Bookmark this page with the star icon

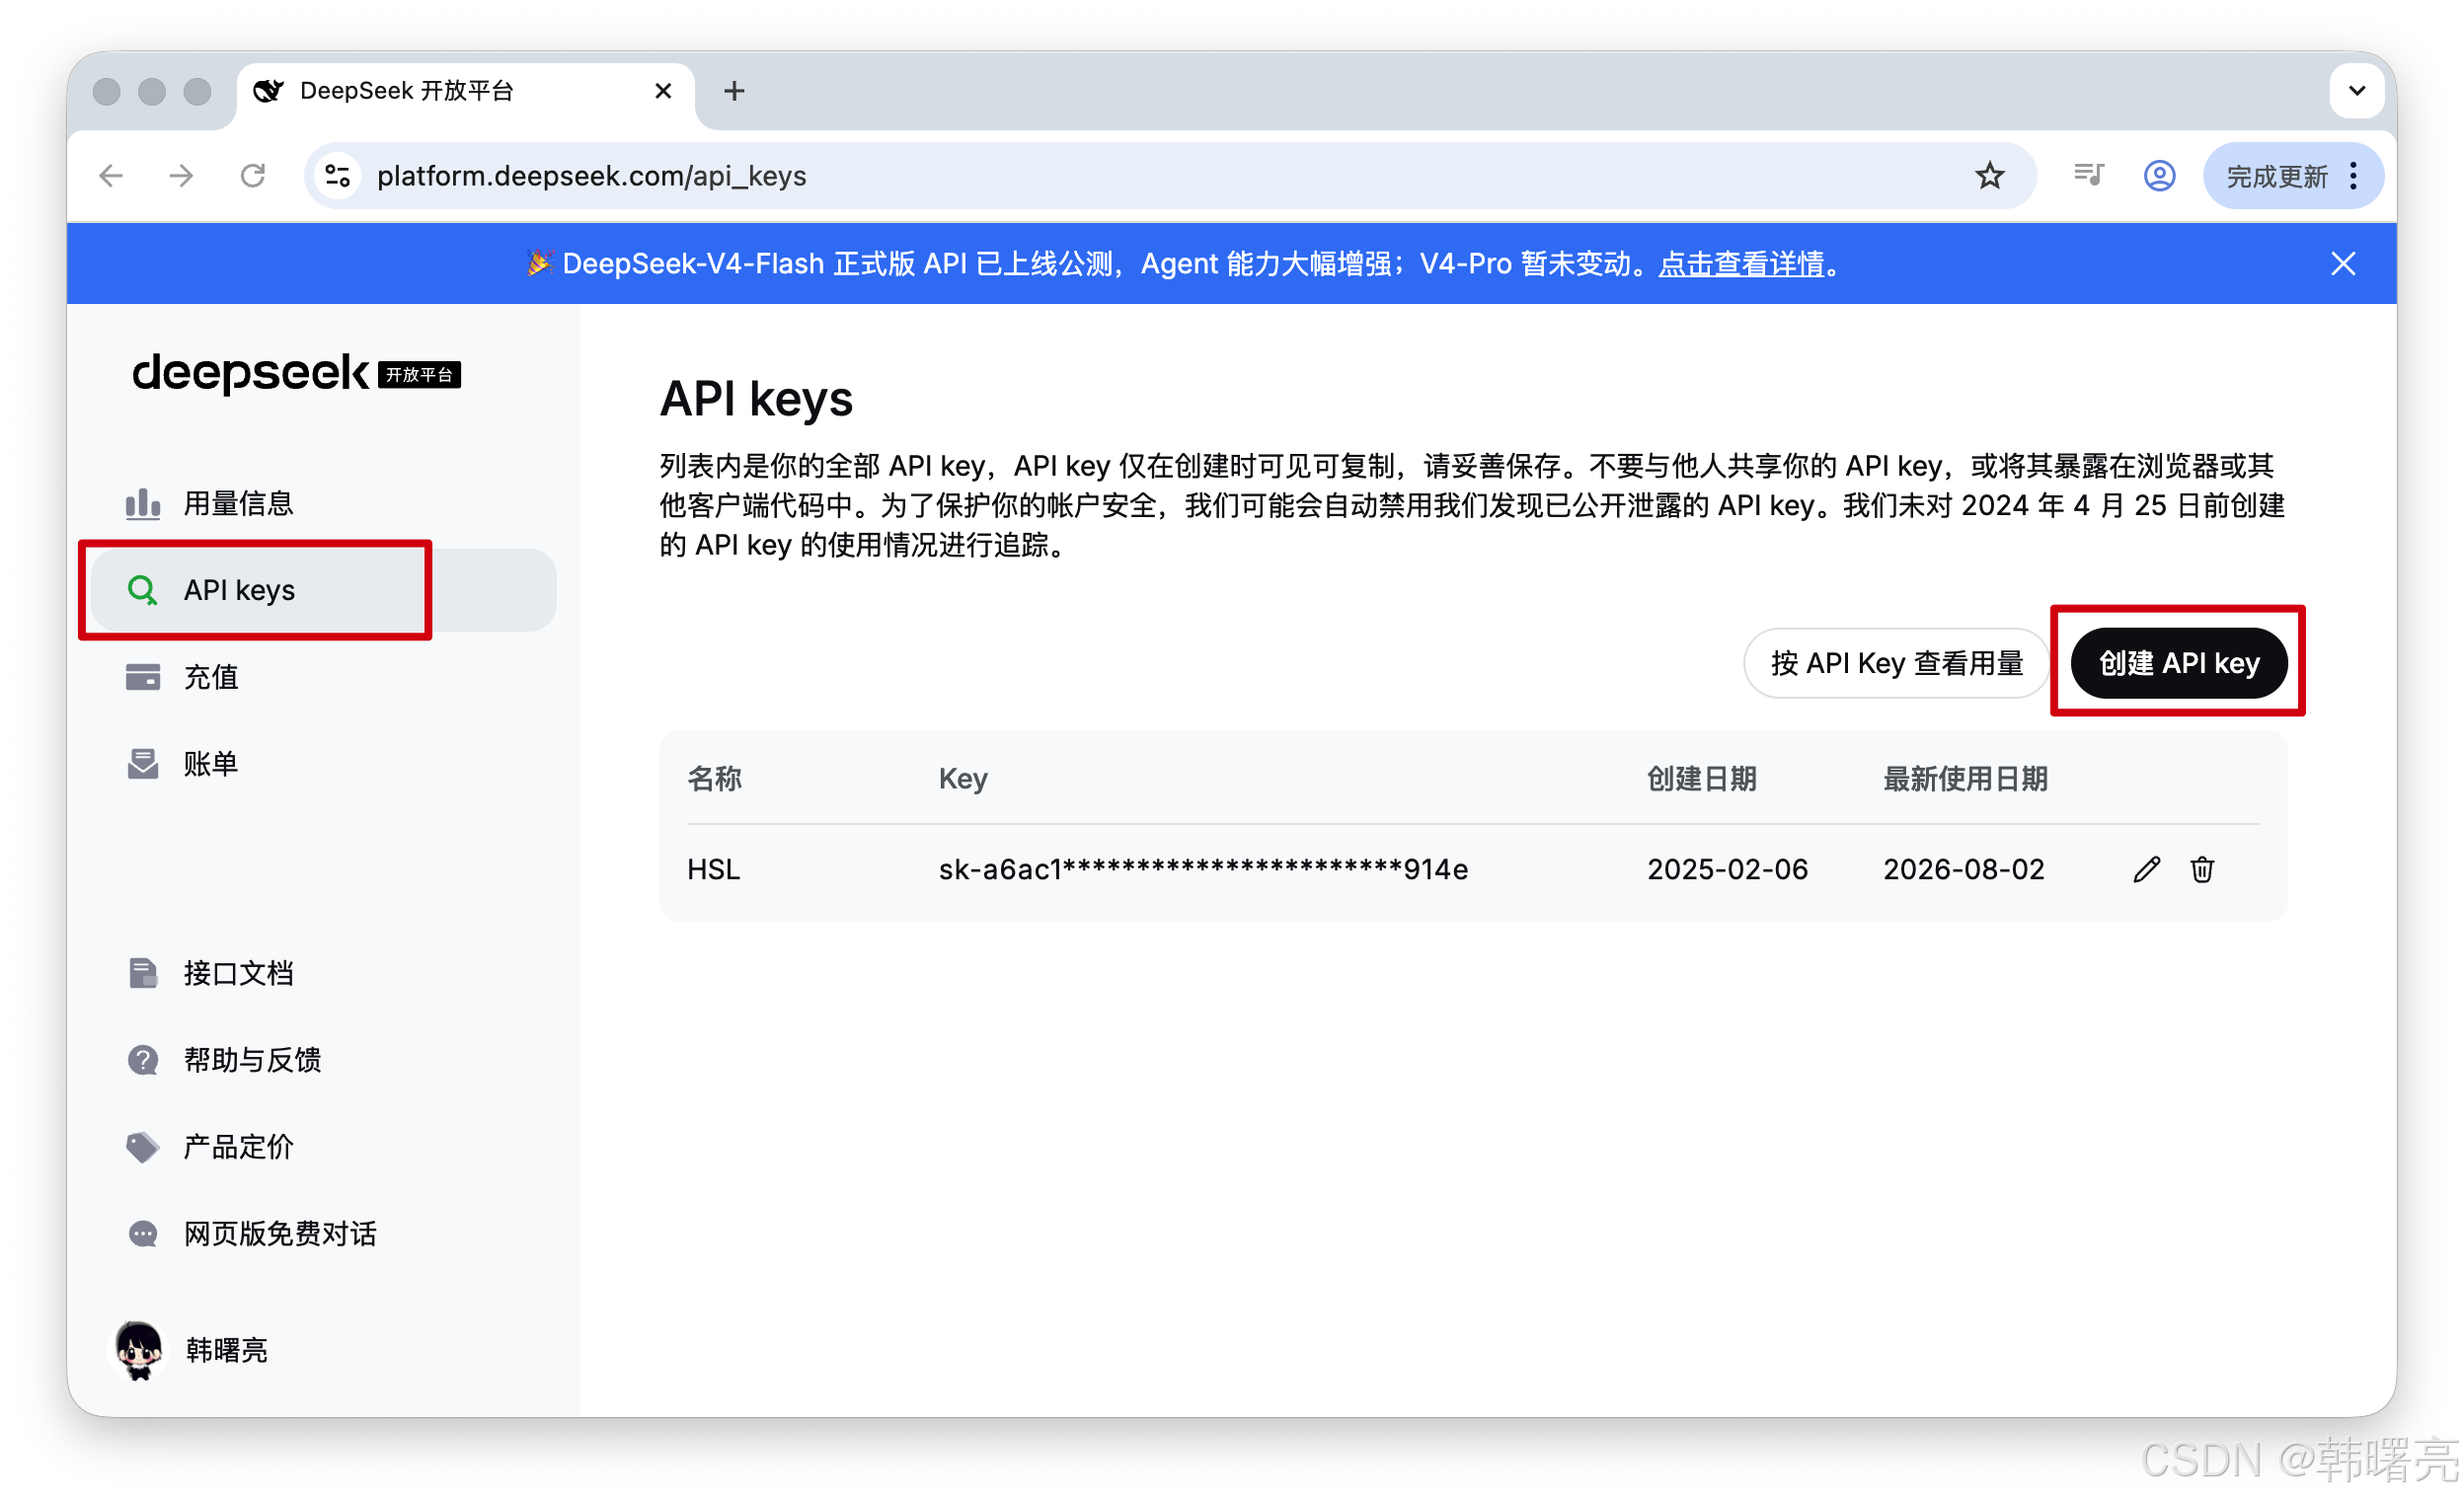[1989, 176]
